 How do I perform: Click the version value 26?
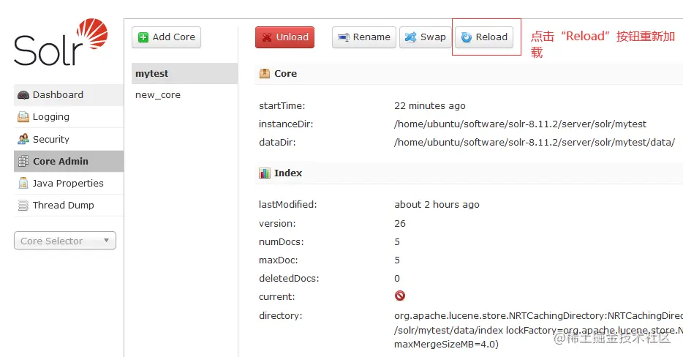click(x=400, y=224)
